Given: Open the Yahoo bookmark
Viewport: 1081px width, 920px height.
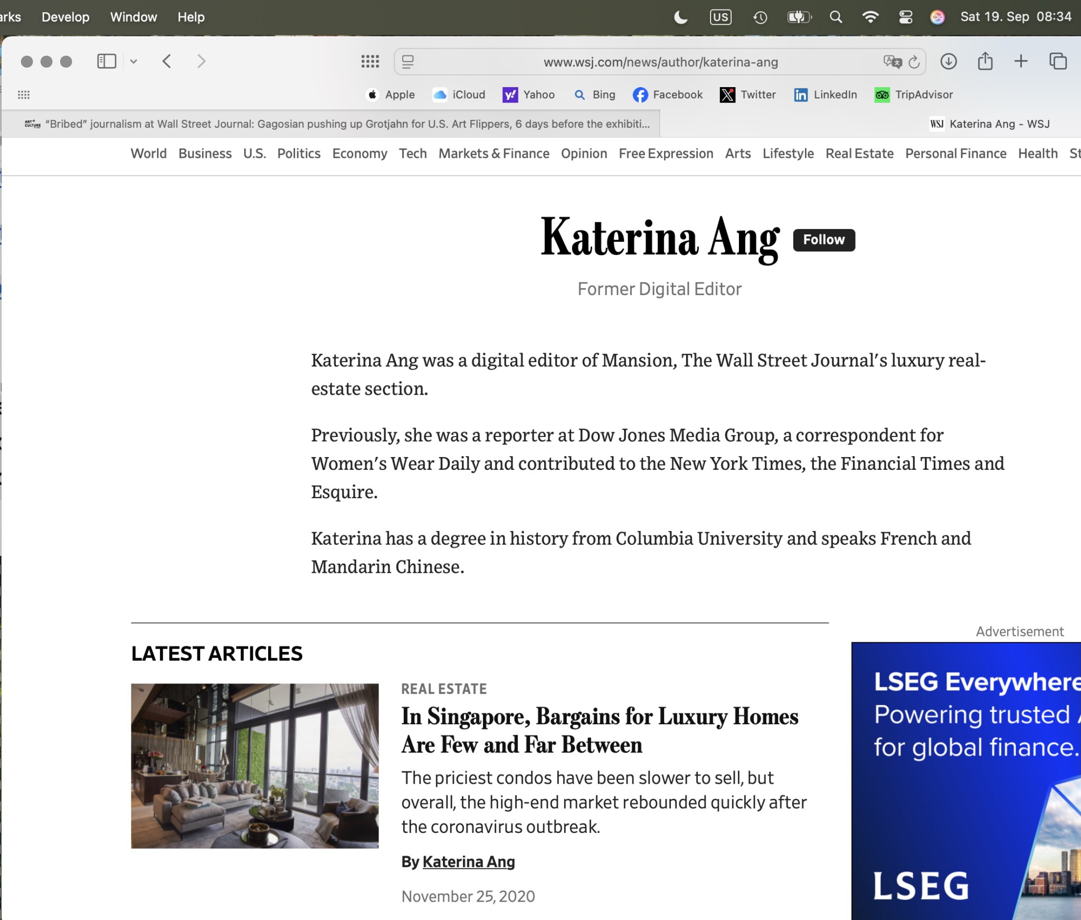Looking at the screenshot, I should (528, 94).
